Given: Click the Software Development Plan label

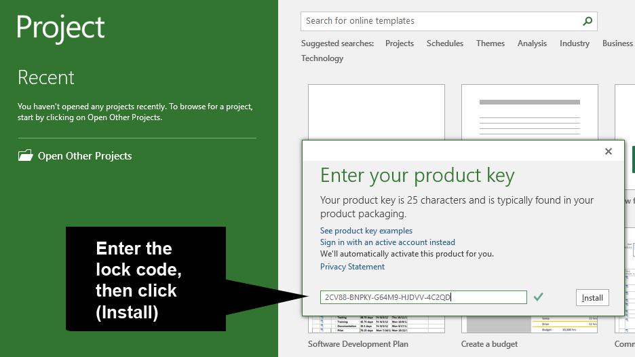Looking at the screenshot, I should [358, 344].
